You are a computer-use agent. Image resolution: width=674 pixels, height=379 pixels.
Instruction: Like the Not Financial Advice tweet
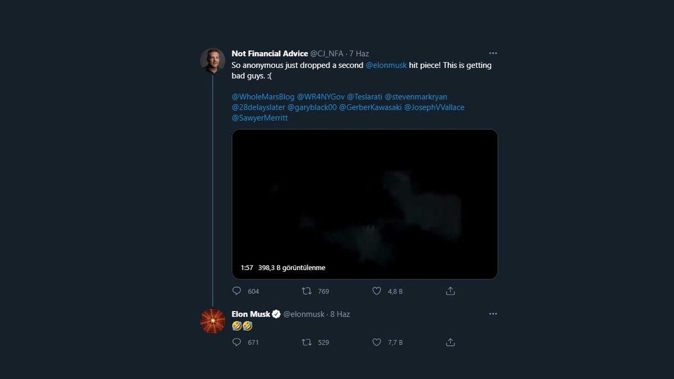(376, 291)
